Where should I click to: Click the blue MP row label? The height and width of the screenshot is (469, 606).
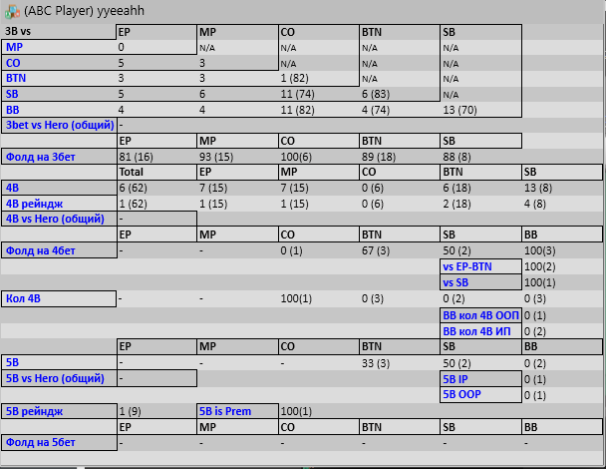[14, 47]
